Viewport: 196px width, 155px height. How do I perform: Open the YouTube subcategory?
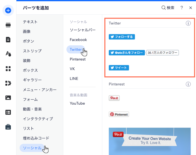pyautogui.click(x=77, y=103)
